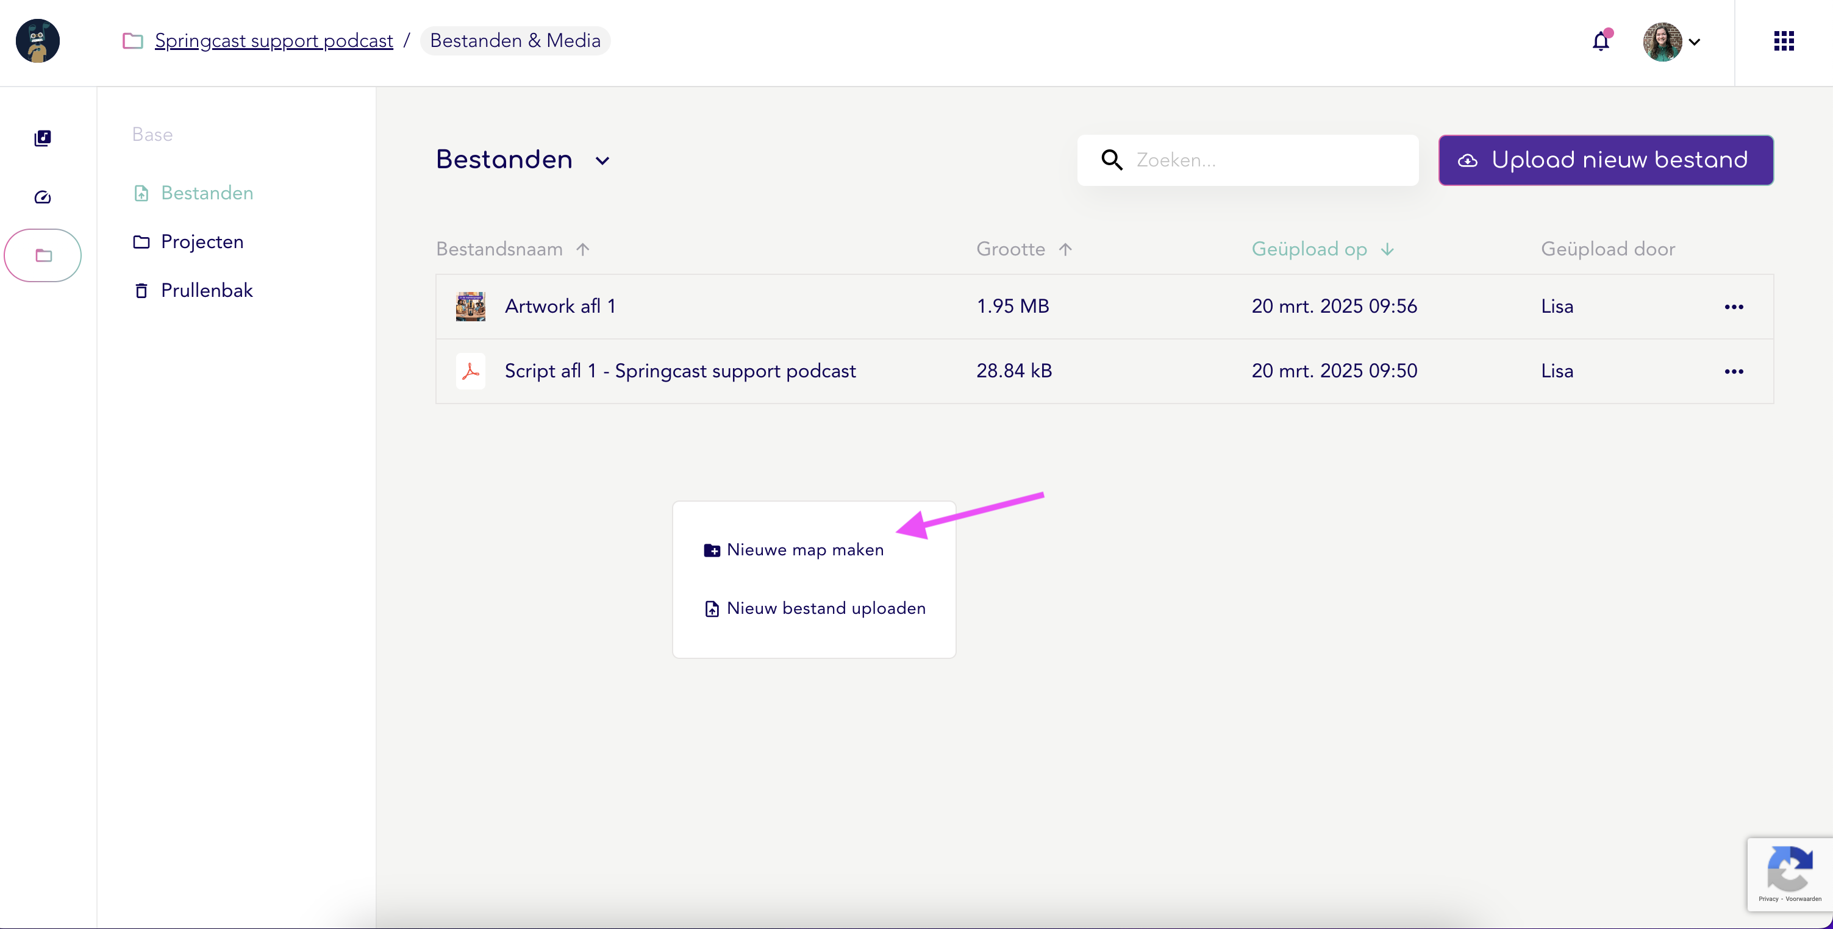
Task: Select the folder icon in the sidebar
Action: click(x=43, y=255)
